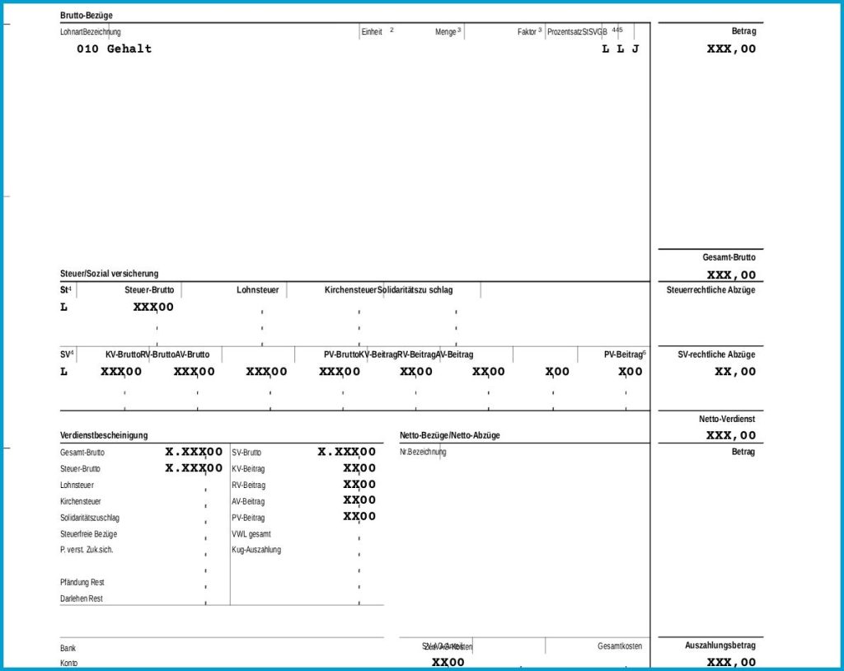Viewport: 844px width, 671px height.
Task: Select the Steuerrechtliche Abzüge label
Action: pyautogui.click(x=710, y=289)
